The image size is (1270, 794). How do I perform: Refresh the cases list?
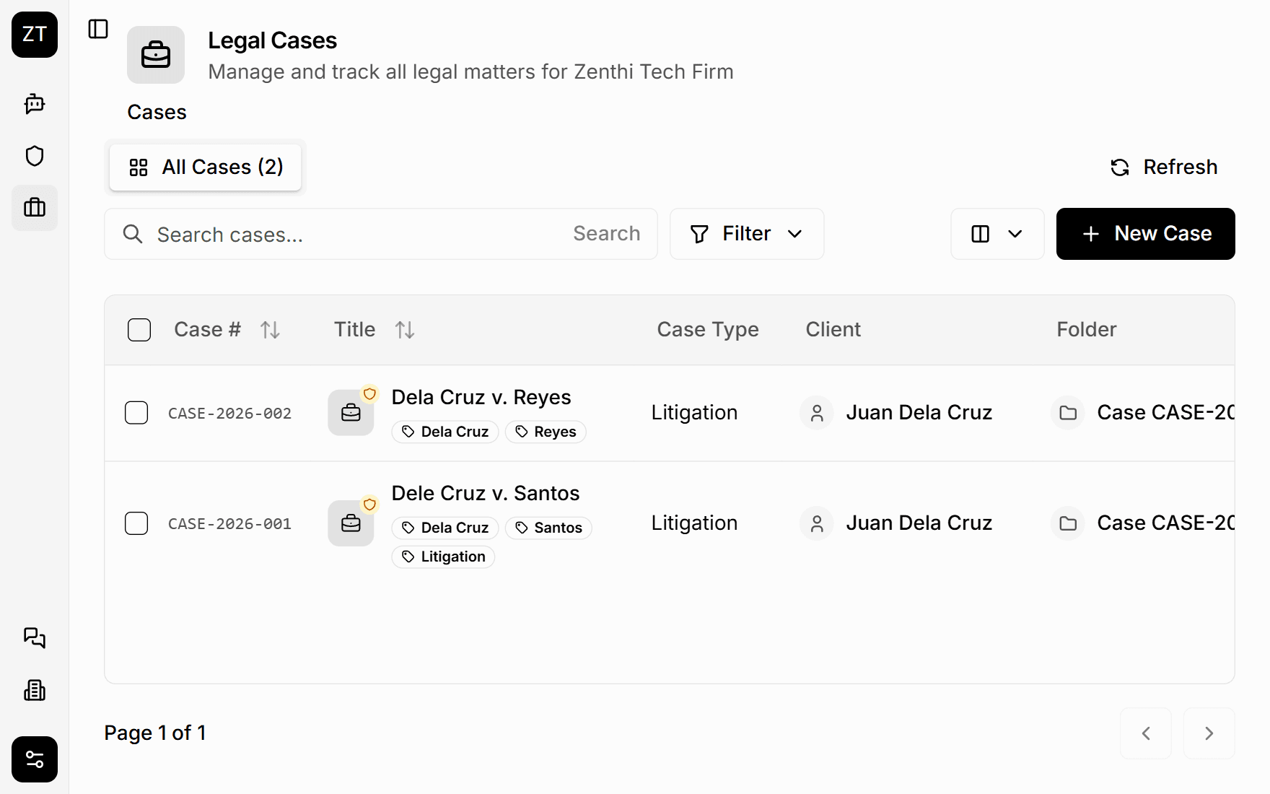click(x=1164, y=167)
